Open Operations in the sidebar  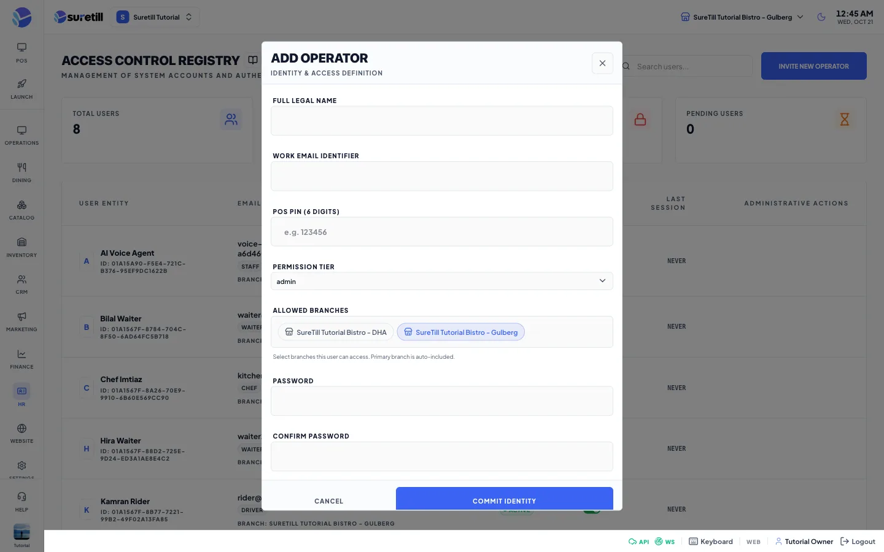coord(21,136)
